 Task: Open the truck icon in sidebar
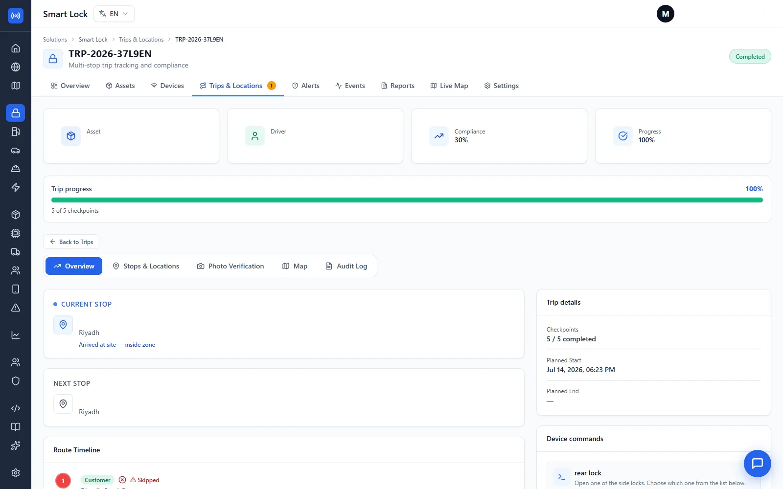click(16, 252)
